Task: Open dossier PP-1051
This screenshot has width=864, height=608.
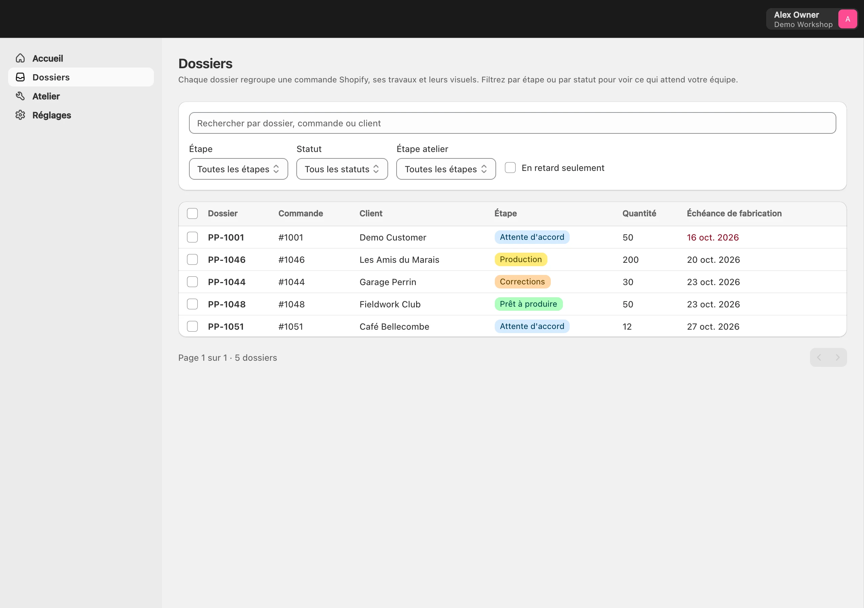Action: click(226, 326)
